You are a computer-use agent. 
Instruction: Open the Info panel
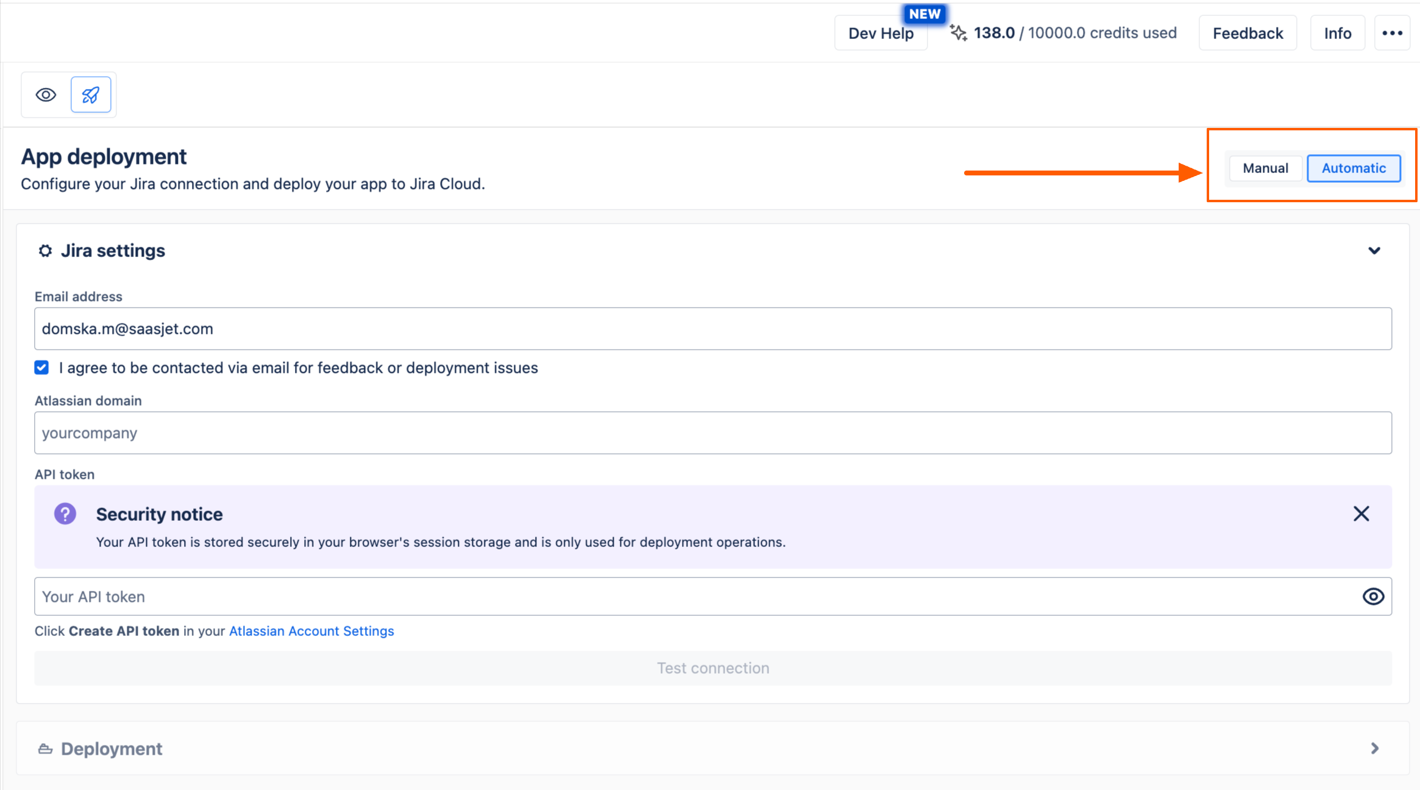(x=1337, y=33)
